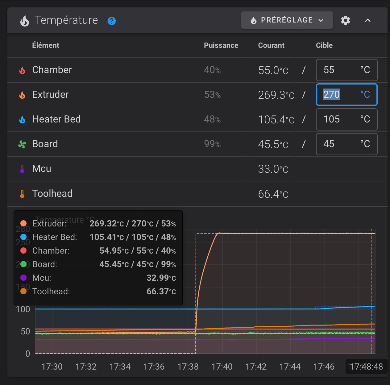The image size is (390, 385).
Task: Edit the Heater Bed target field
Action: click(x=339, y=119)
